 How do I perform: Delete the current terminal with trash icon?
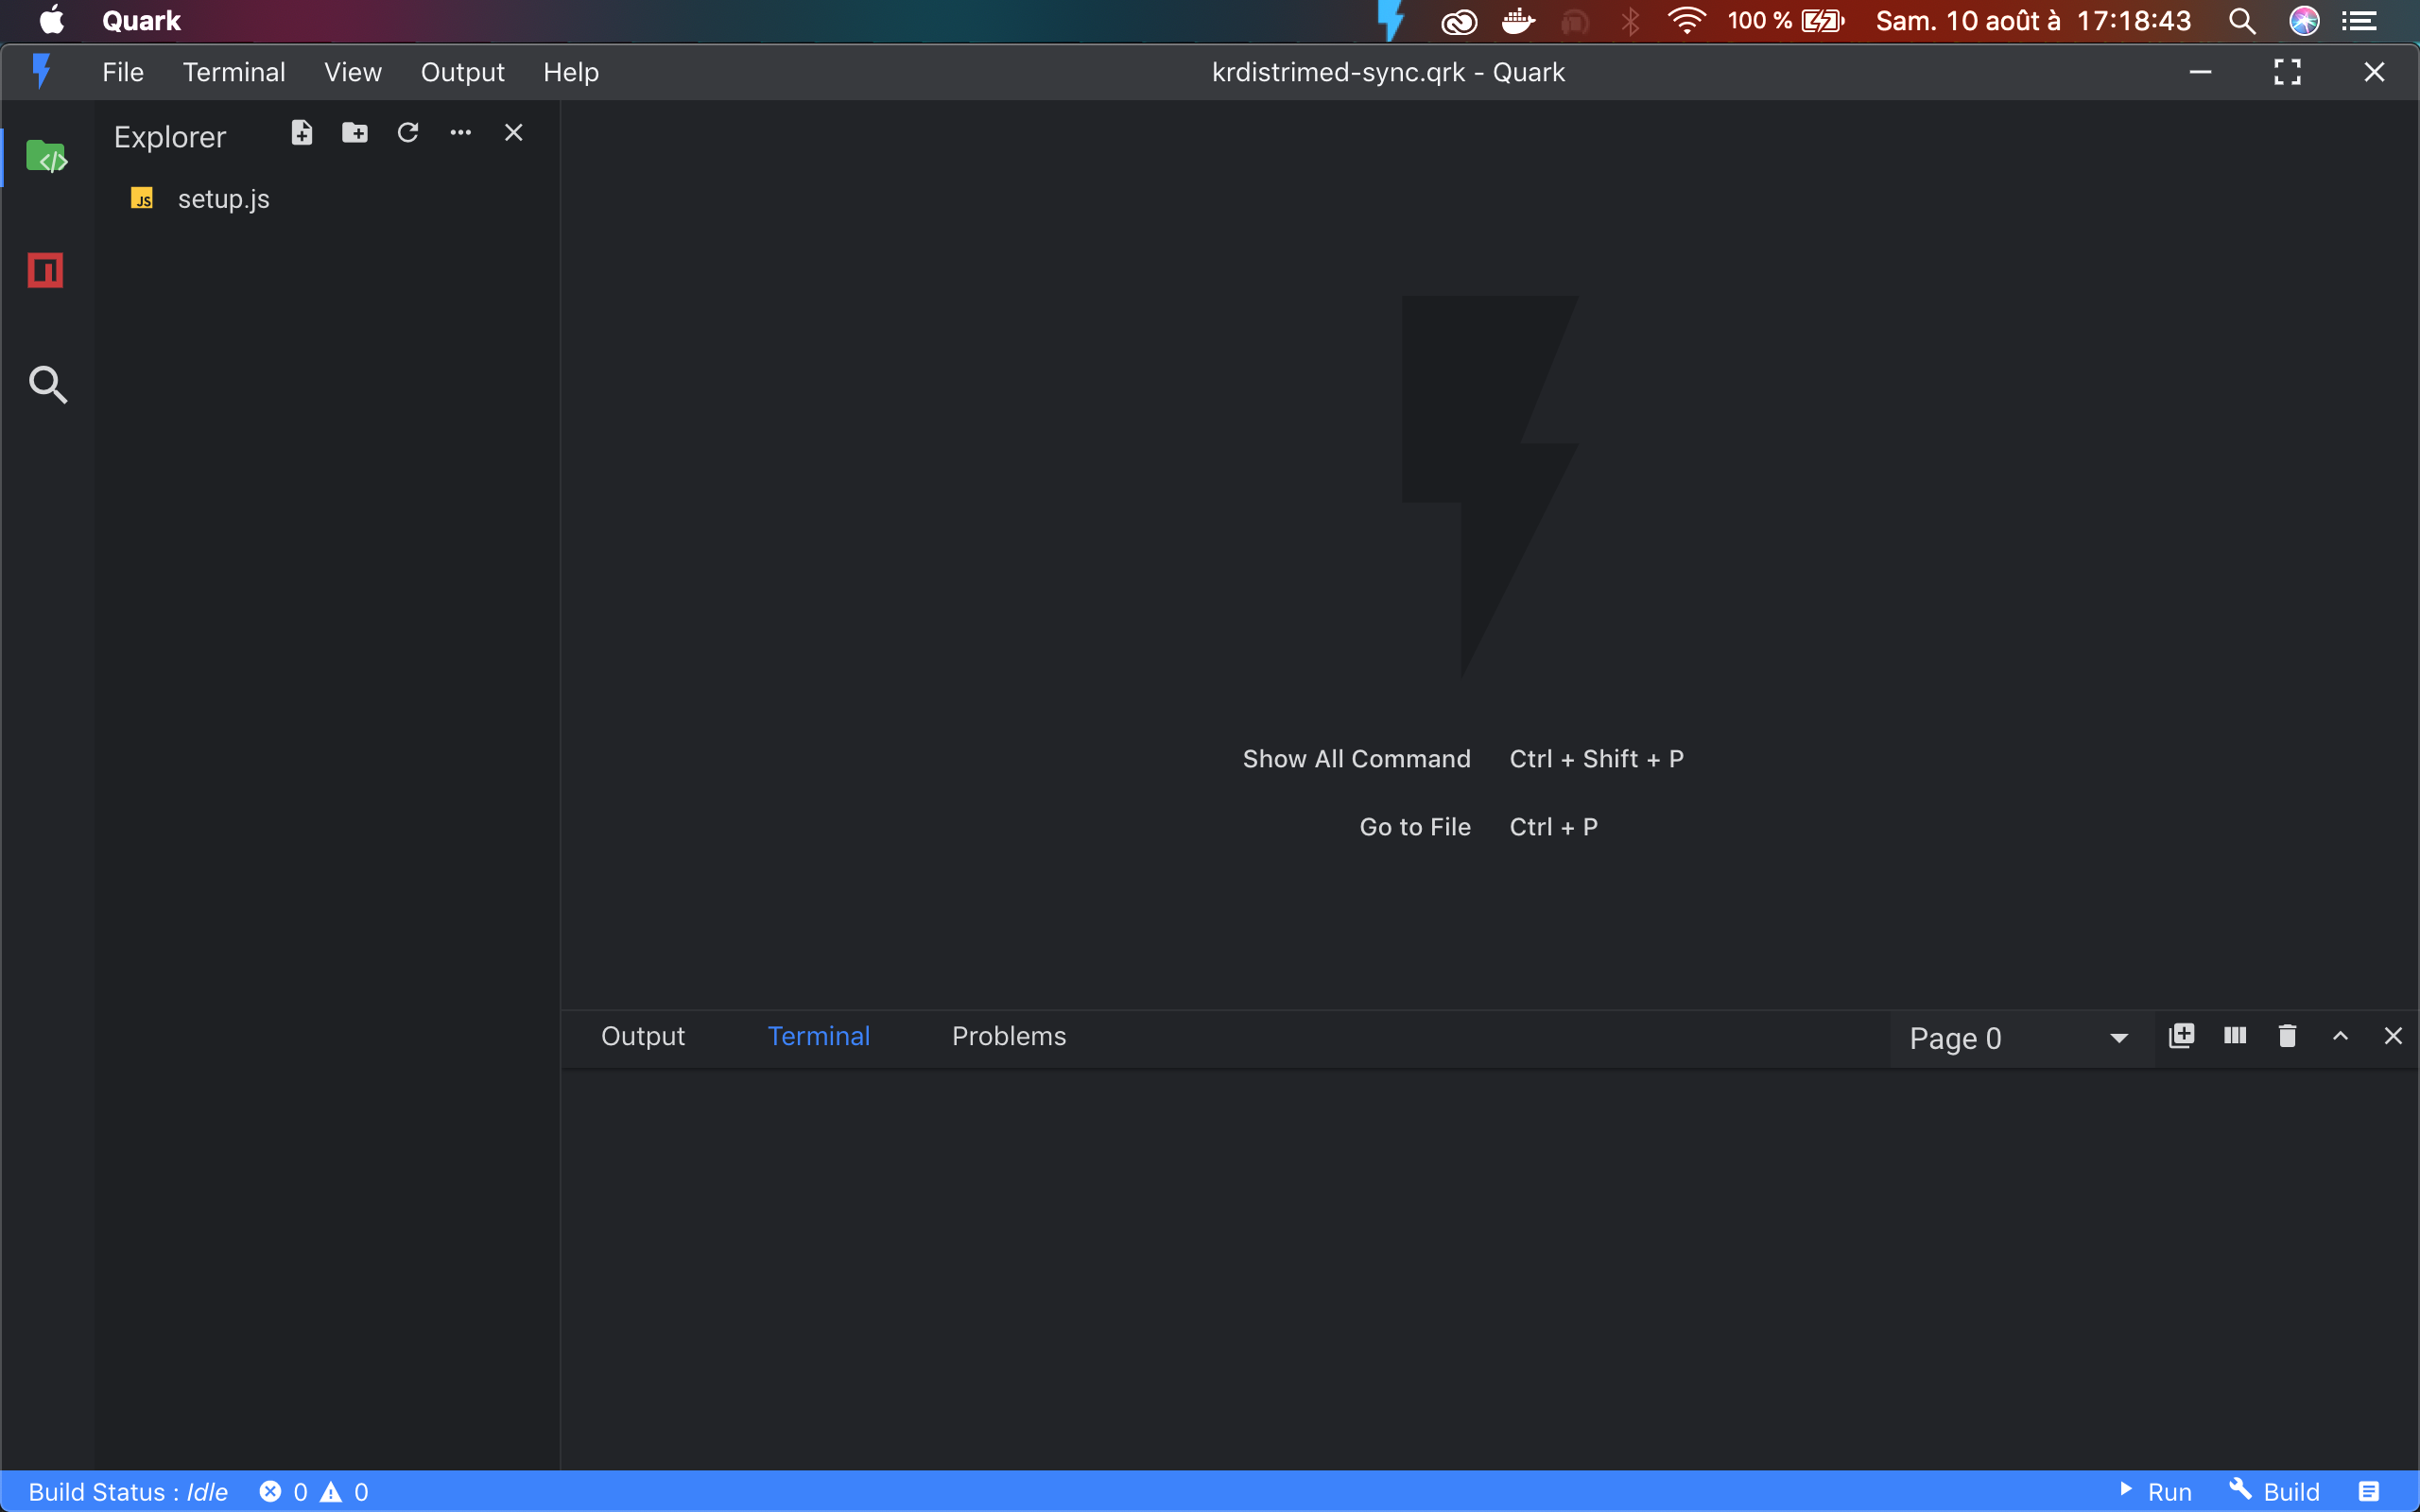pos(2287,1036)
